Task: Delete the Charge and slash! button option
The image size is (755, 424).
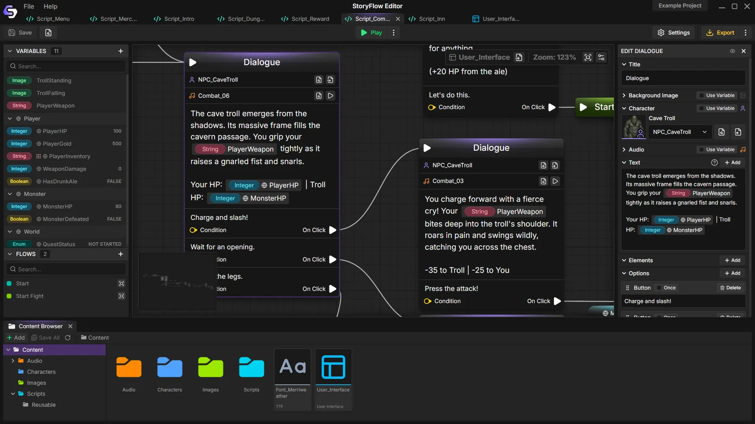Action: 730,288
